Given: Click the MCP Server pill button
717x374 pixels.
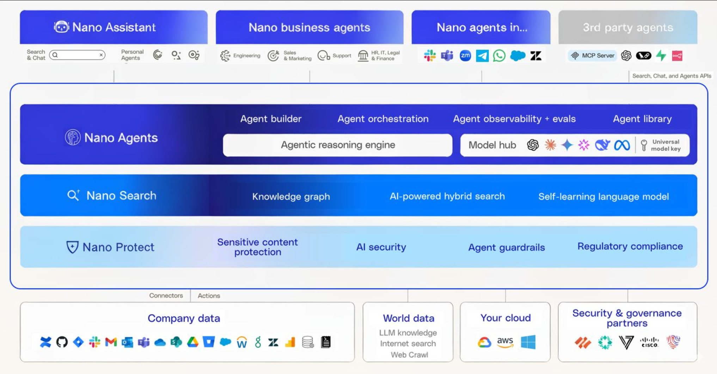Looking at the screenshot, I should (593, 56).
